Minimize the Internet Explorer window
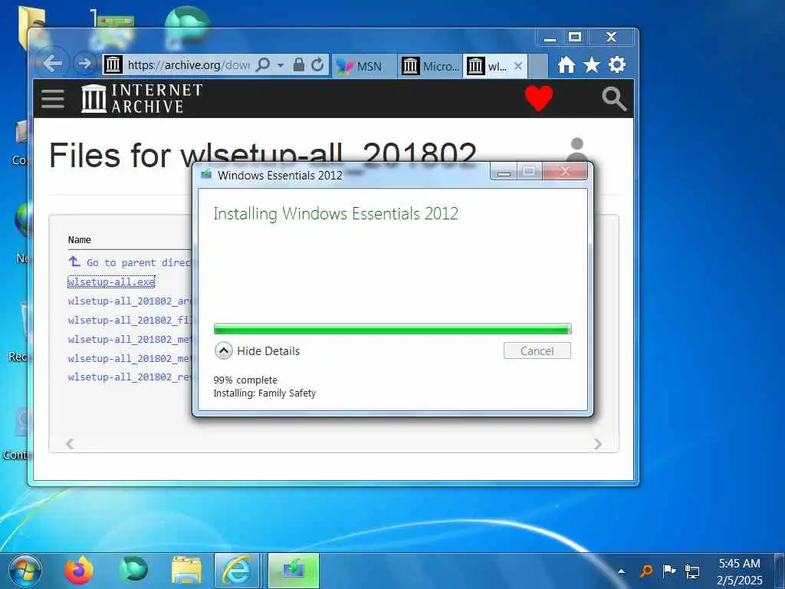Screen dimensions: 785x589 tap(550, 37)
